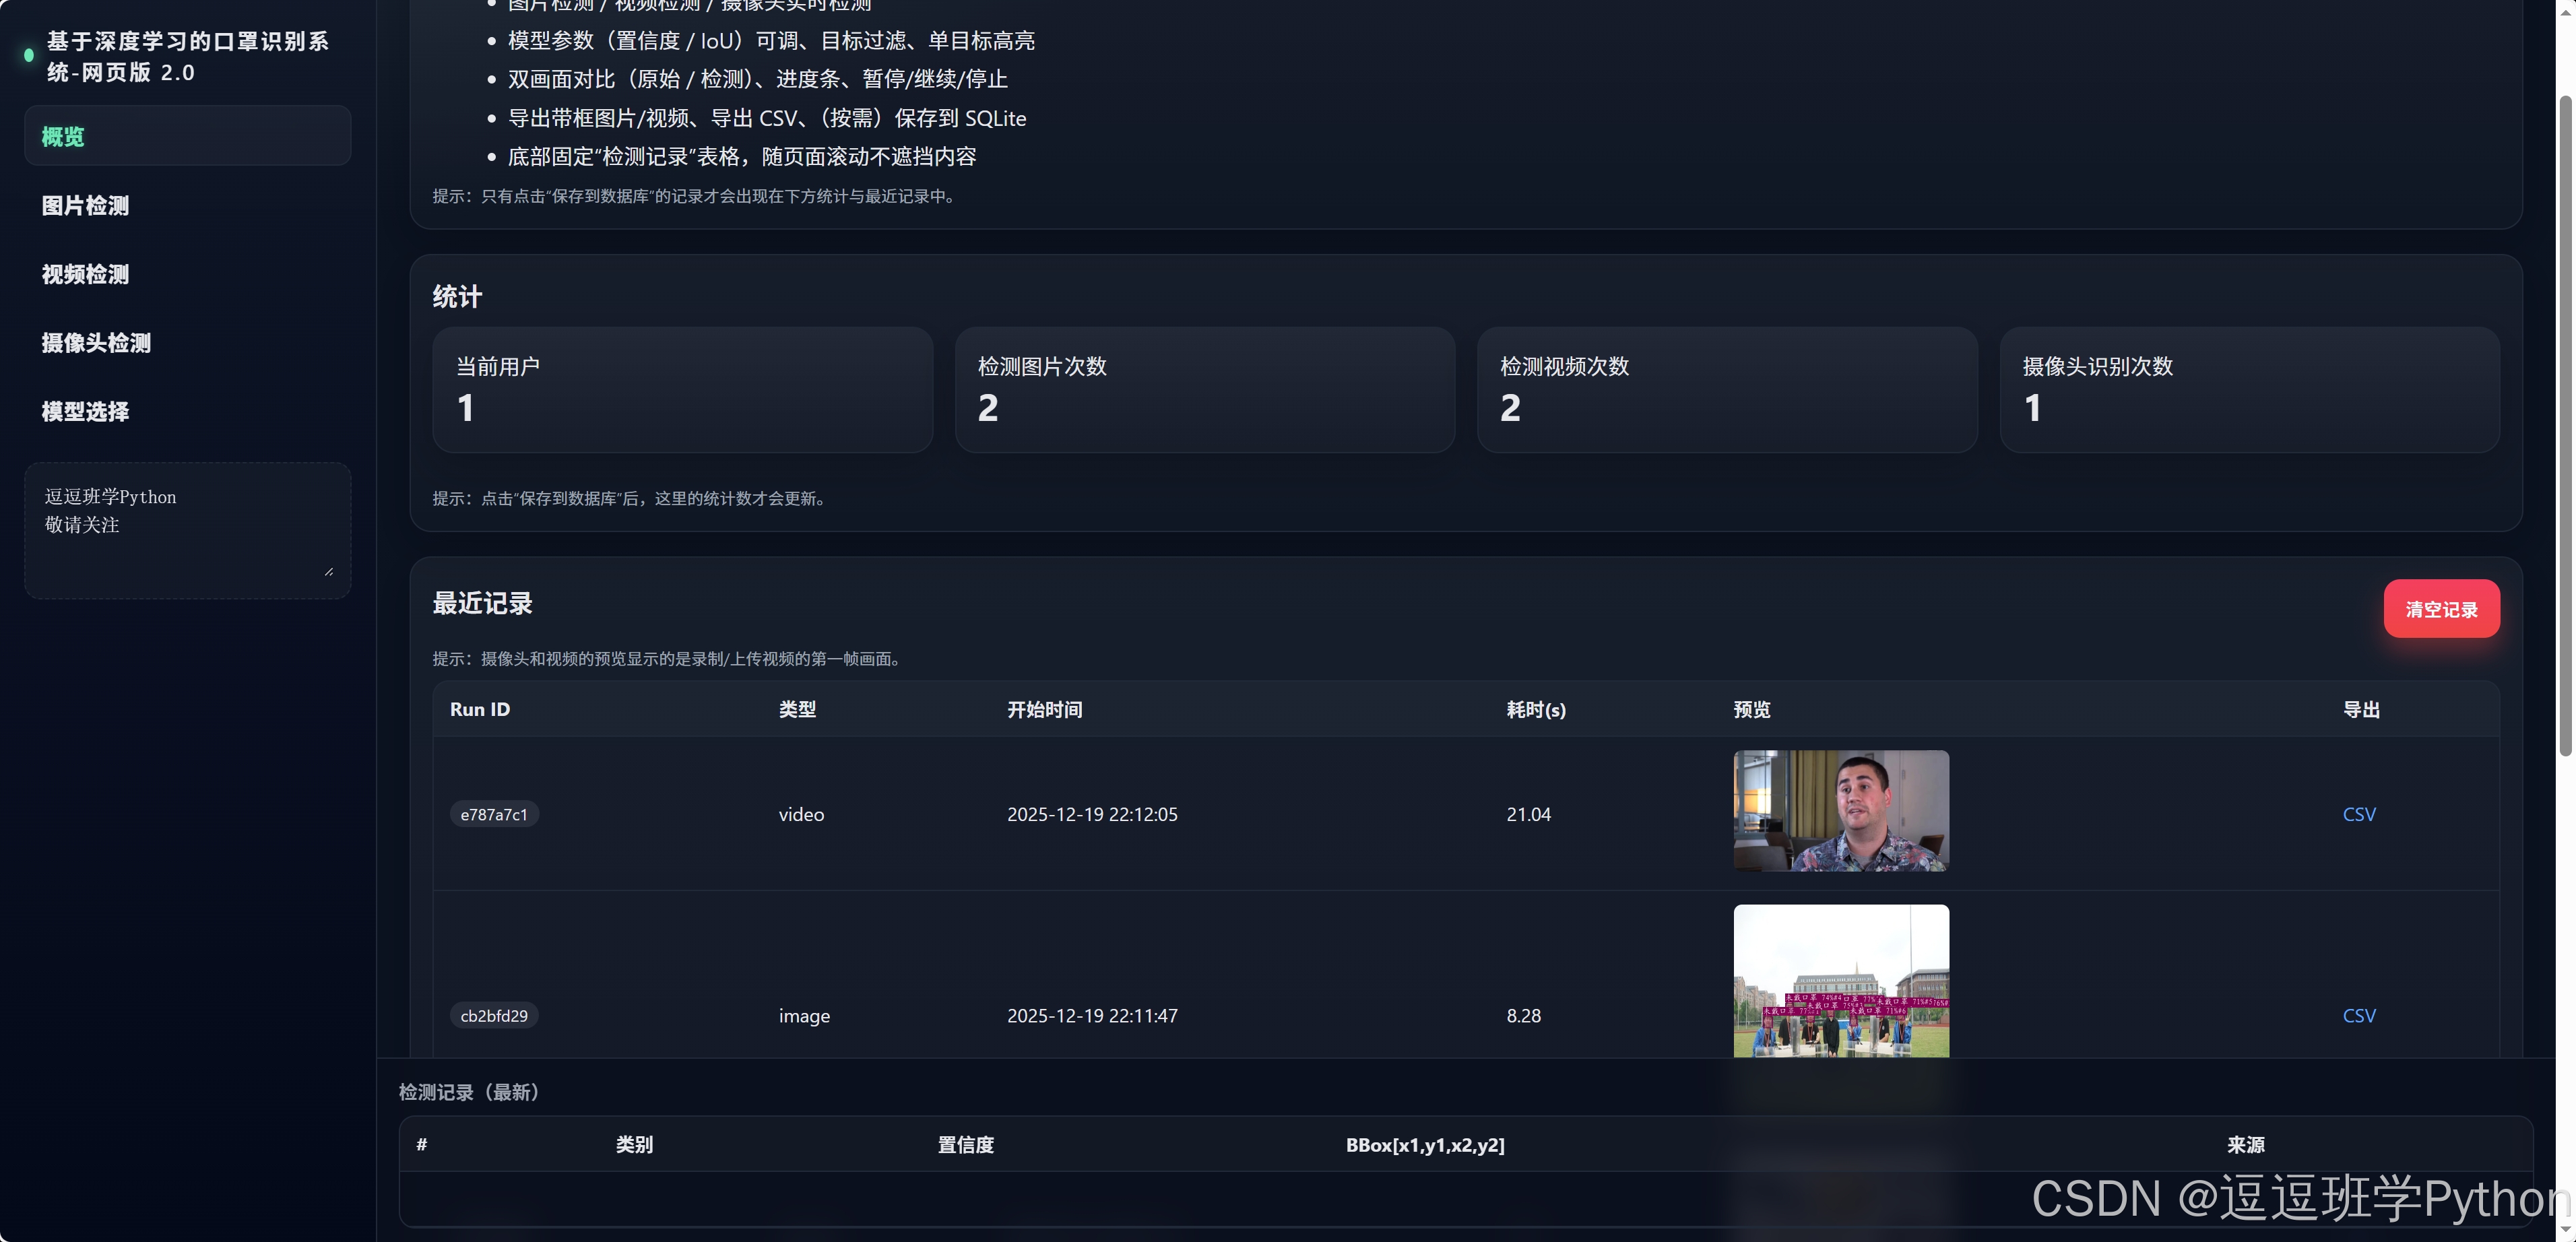Viewport: 2576px width, 1242px height.
Task: Grab the textarea resize handle corner
Action: click(329, 571)
